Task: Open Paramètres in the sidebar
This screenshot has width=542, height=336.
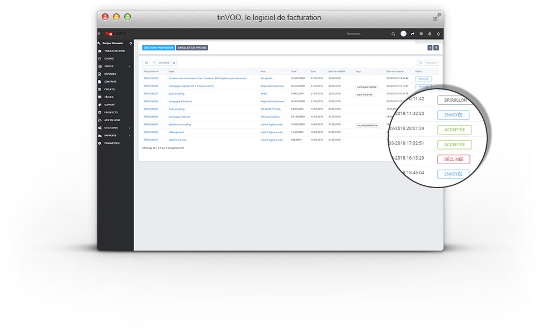Action: pos(112,143)
